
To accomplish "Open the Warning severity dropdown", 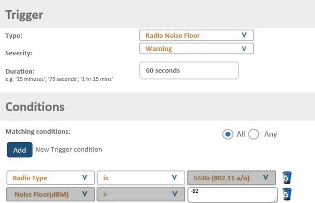I will (x=197, y=48).
